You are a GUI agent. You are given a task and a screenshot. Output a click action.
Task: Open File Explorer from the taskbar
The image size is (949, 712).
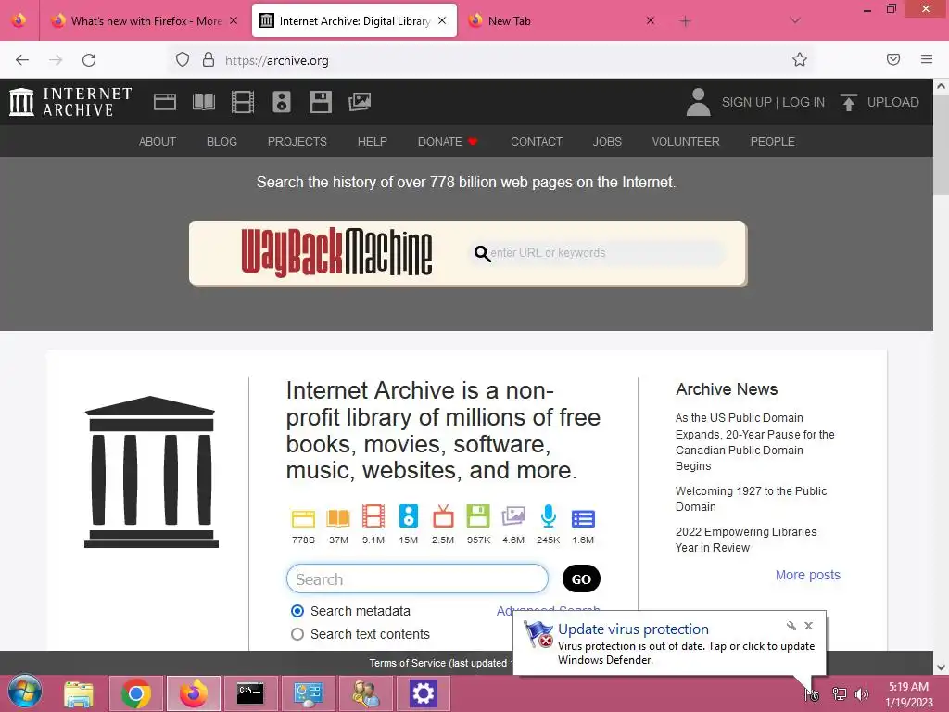(79, 693)
